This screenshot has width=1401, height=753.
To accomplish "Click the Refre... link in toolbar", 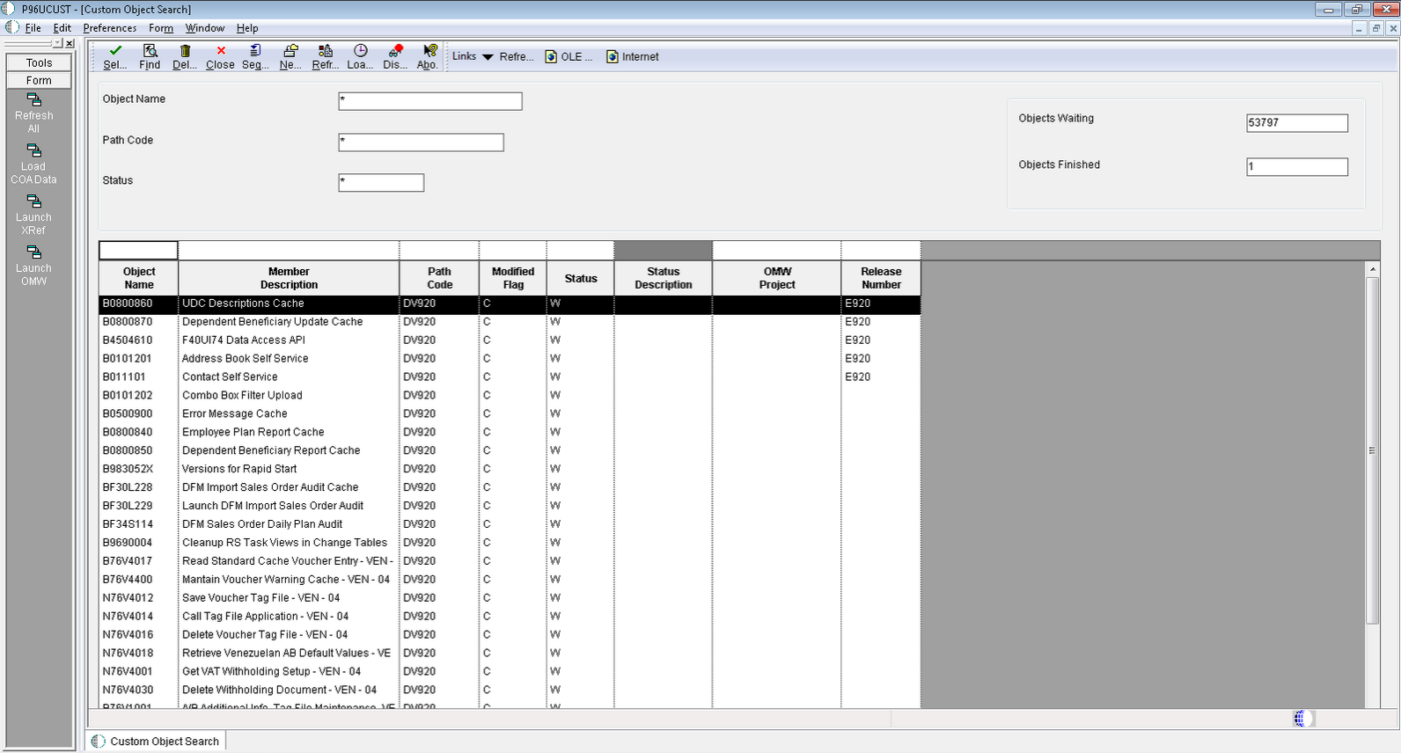I will [x=517, y=56].
